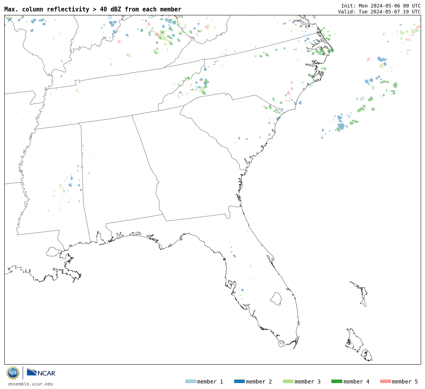Click the NSF logo

(x=13, y=373)
